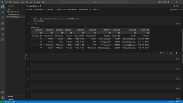Open editor More Actions ellipsis

click(180, 6)
